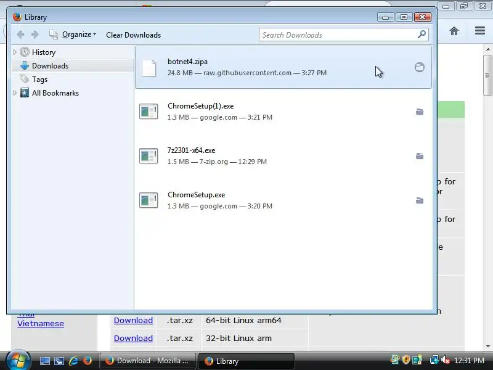Select the ChromeSetup(1).exe download entry
The image size is (493, 370).
click(283, 112)
